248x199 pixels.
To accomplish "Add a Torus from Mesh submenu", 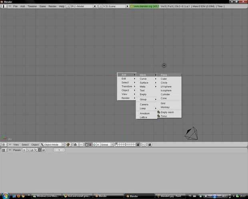I will pos(170,116).
